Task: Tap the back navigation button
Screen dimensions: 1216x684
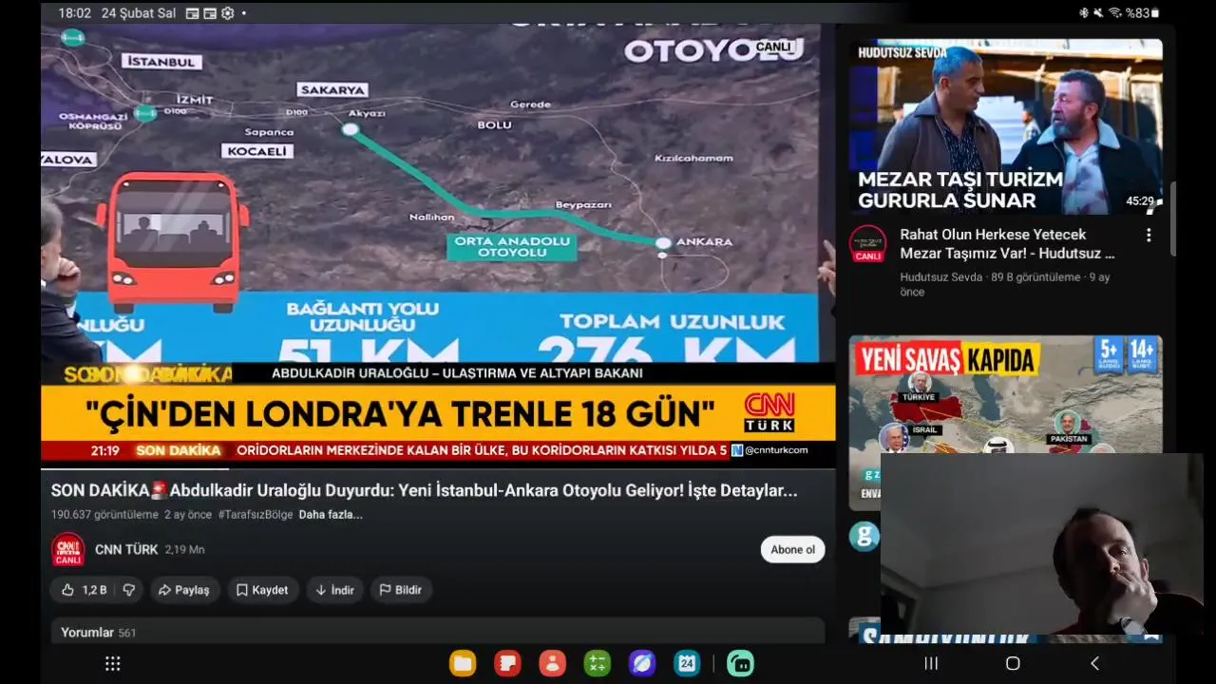Action: click(1094, 663)
